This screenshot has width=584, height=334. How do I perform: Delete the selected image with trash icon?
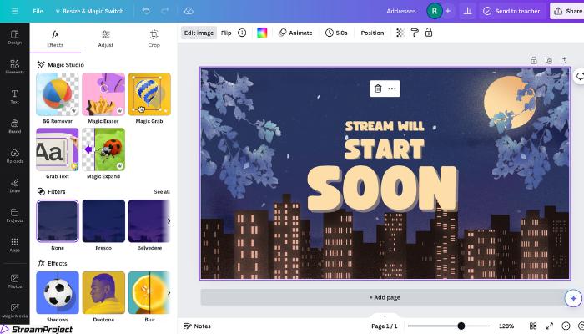tap(378, 89)
